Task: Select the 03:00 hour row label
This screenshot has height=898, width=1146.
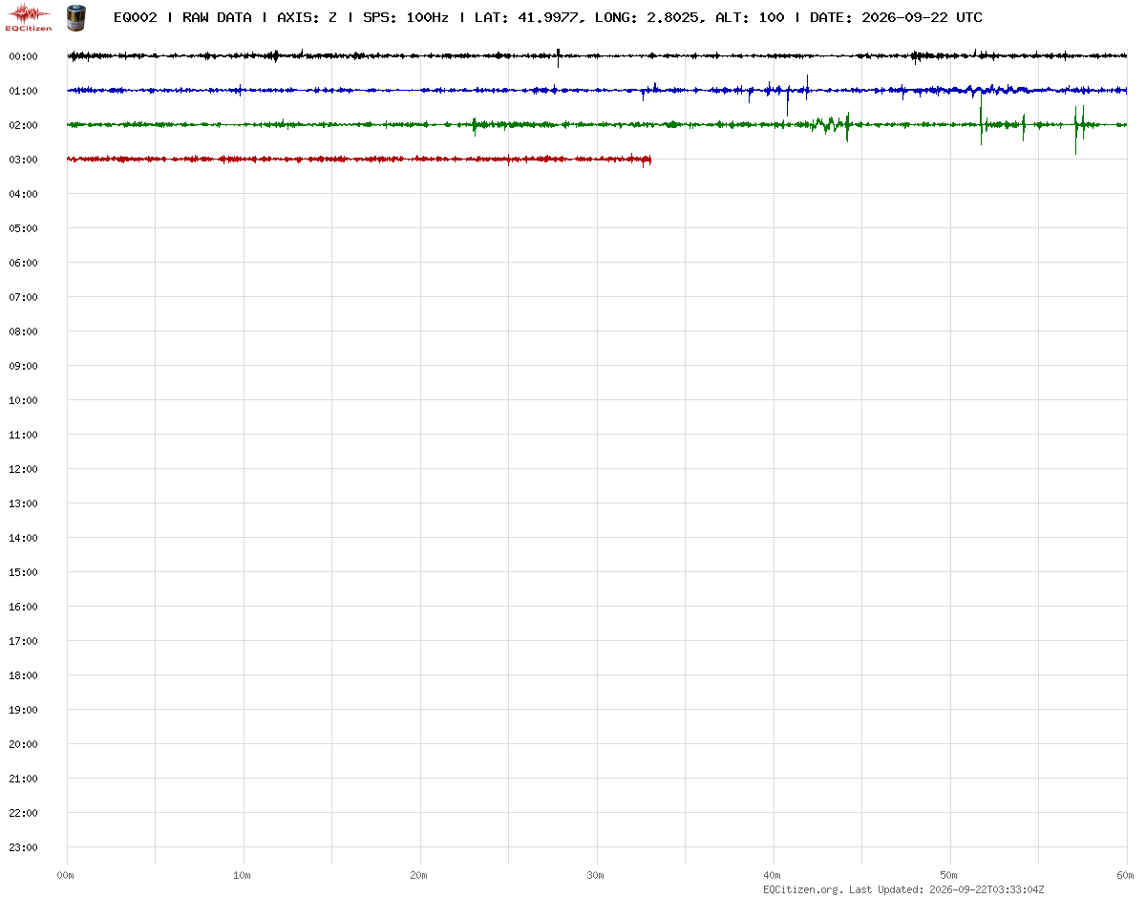Action: coord(23,160)
